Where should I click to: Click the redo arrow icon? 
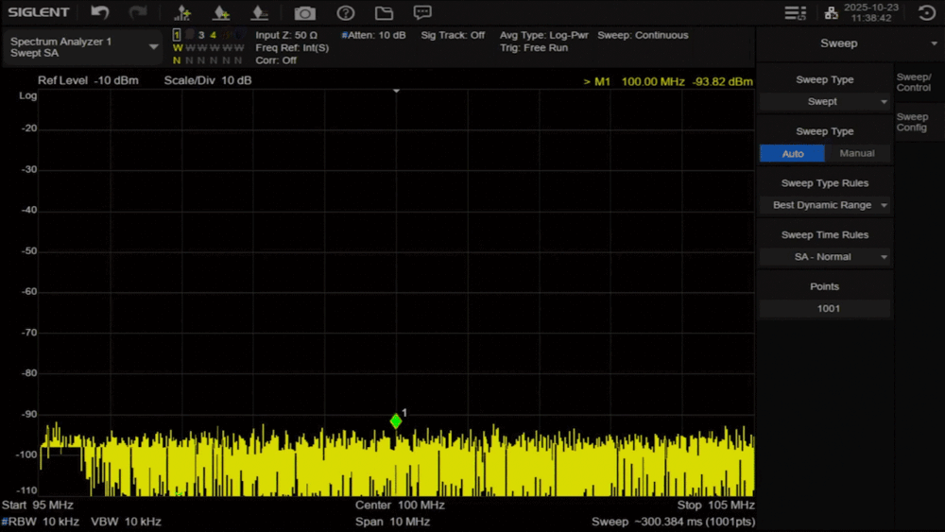[x=138, y=12]
